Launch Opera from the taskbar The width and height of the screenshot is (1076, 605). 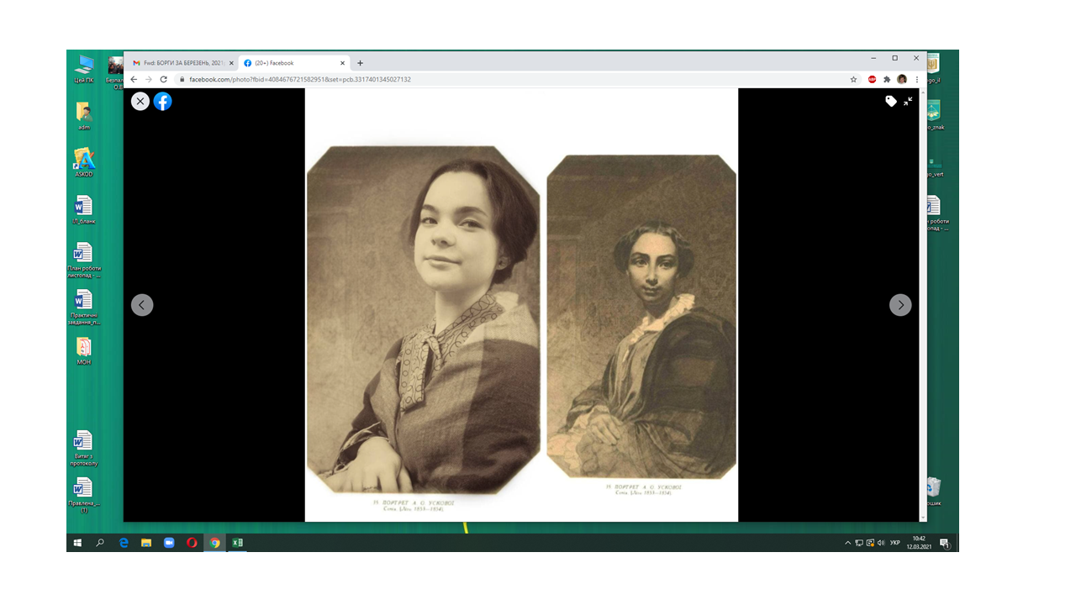(x=192, y=543)
